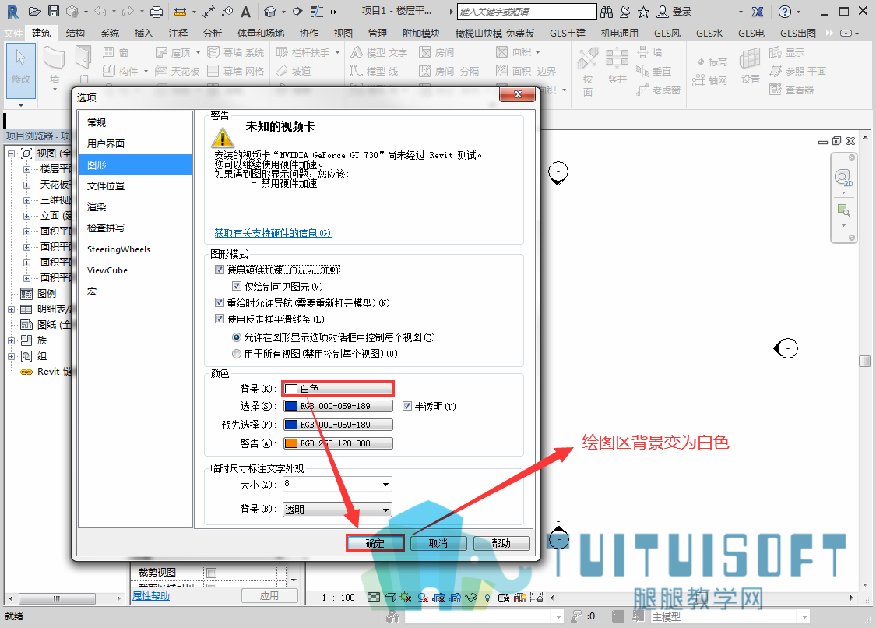Click the Railing tool icon
Screen dimensions: 876x628
[282, 52]
